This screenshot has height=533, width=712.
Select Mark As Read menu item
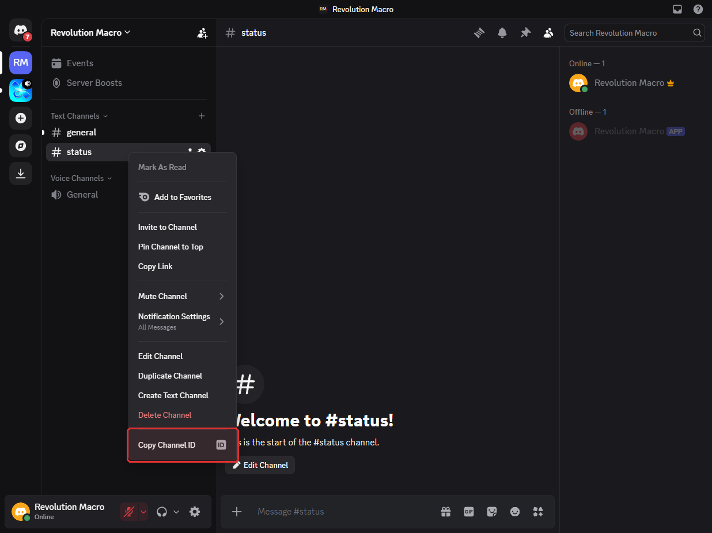[x=182, y=167]
